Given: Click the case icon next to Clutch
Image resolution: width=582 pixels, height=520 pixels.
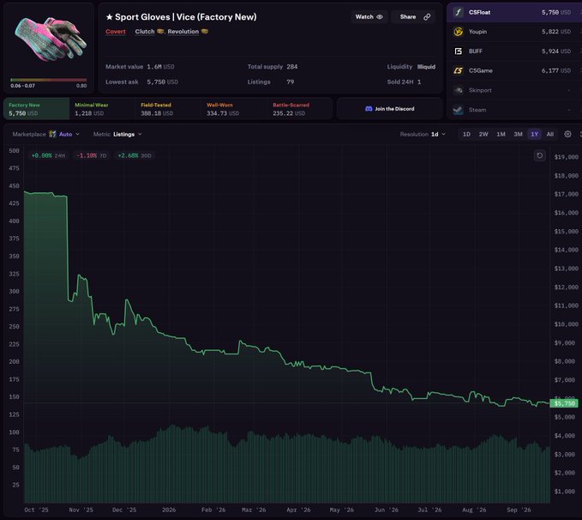Looking at the screenshot, I should coord(160,31).
